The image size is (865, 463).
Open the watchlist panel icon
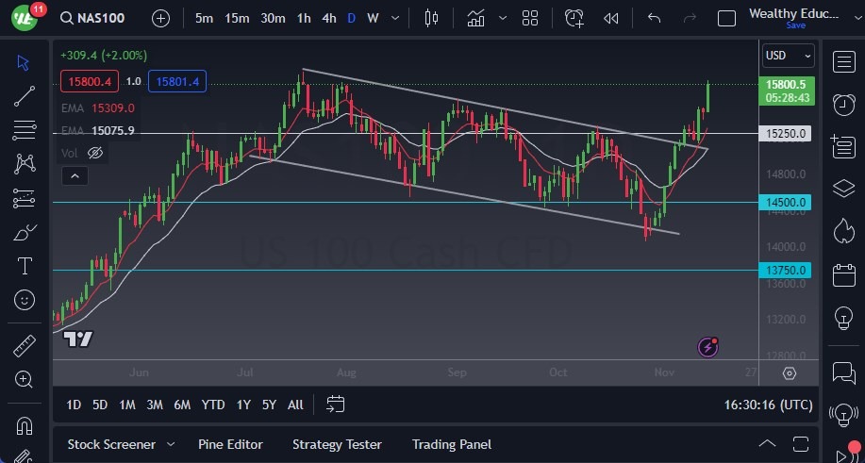[843, 62]
